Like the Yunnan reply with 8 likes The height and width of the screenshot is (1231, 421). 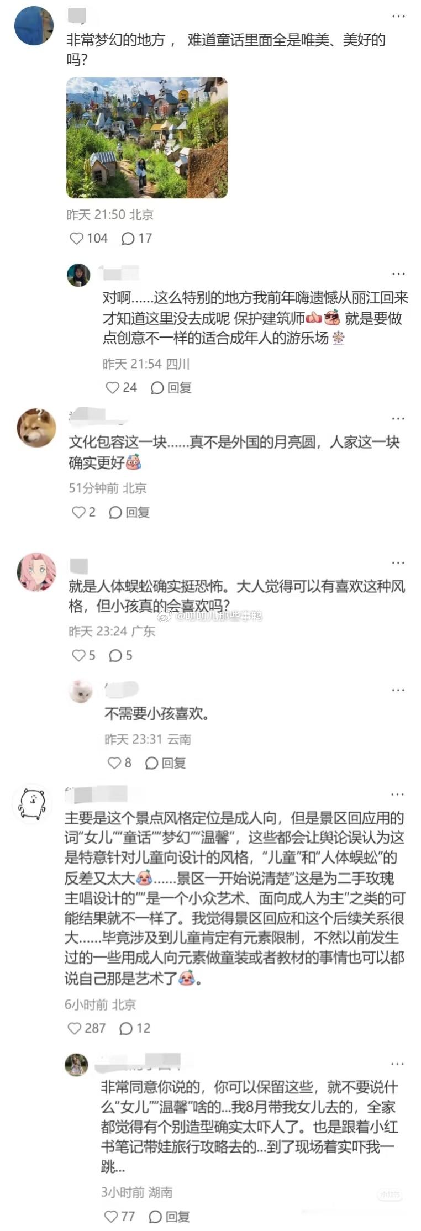point(119,764)
